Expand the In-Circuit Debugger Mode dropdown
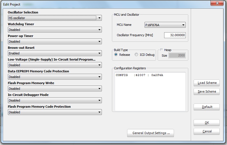 point(55,100)
